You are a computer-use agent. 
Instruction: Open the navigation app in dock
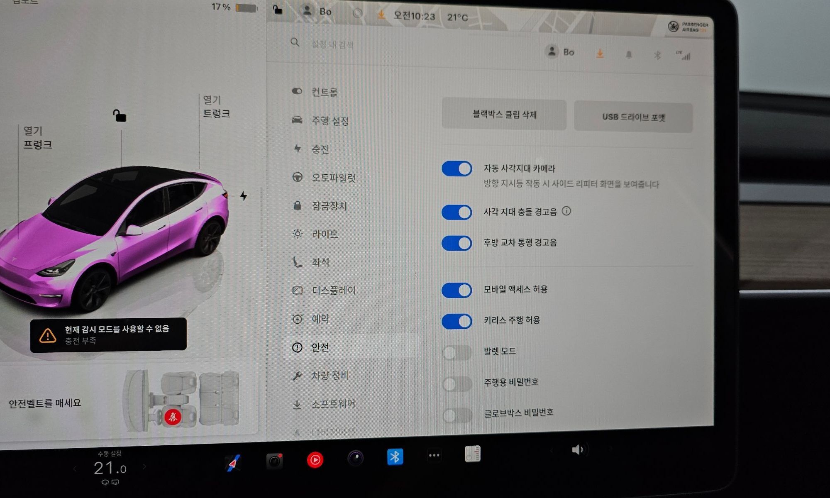coord(233,463)
